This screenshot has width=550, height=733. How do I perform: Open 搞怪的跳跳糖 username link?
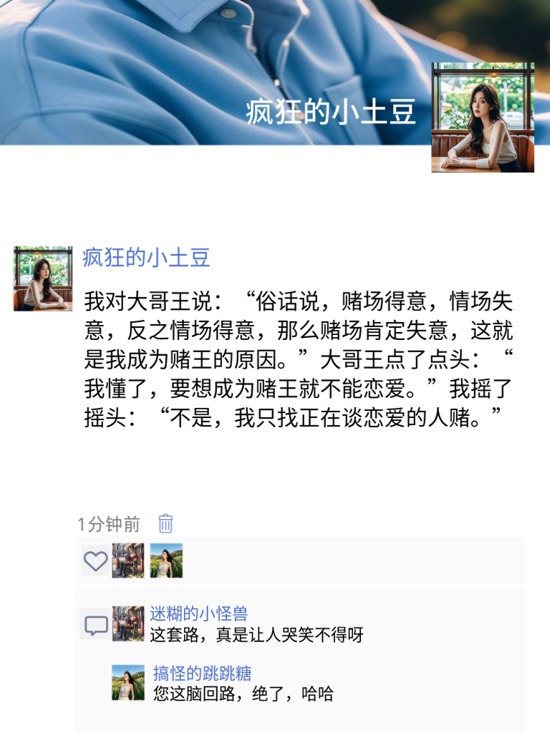point(203,673)
